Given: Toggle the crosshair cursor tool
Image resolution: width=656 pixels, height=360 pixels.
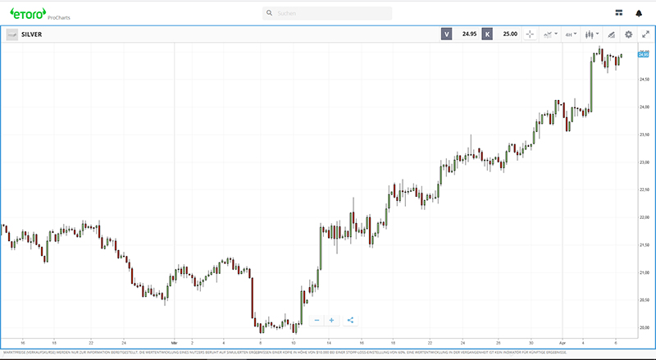Looking at the screenshot, I should (529, 34).
